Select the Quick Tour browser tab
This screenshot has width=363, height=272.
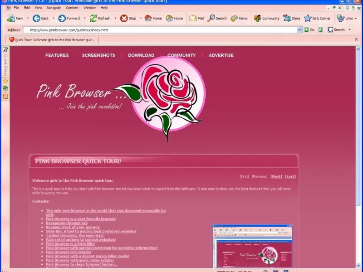click(52, 40)
